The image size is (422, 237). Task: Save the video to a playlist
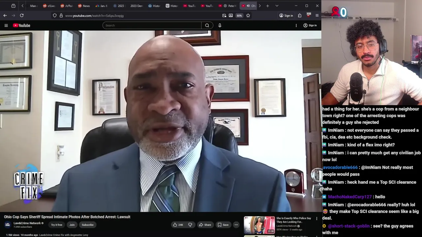(x=223, y=225)
